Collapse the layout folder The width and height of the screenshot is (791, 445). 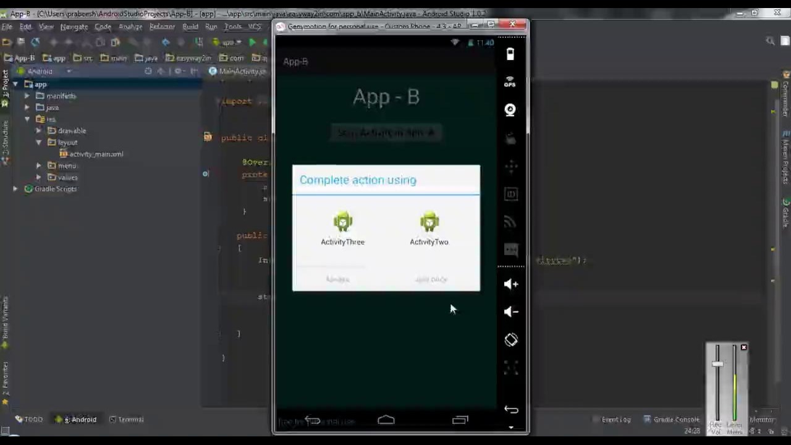coord(38,142)
